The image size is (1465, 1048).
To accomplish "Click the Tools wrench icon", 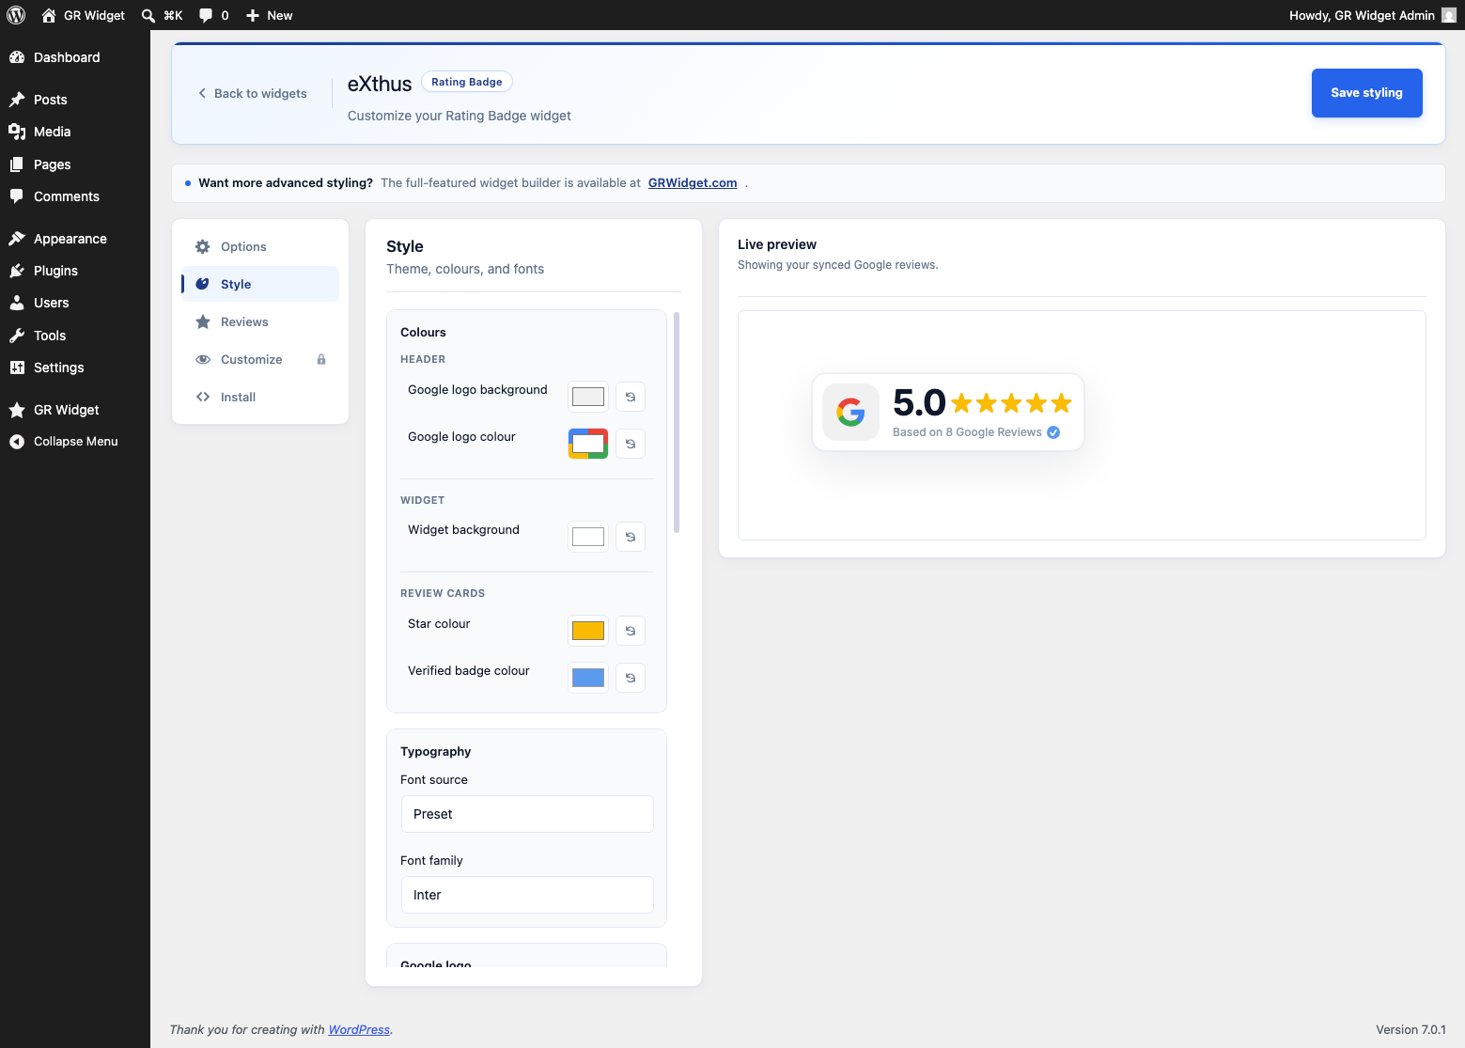I will (17, 336).
